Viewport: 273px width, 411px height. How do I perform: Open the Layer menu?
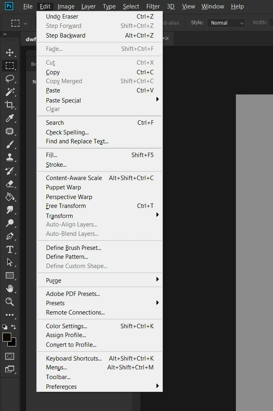pyautogui.click(x=88, y=6)
